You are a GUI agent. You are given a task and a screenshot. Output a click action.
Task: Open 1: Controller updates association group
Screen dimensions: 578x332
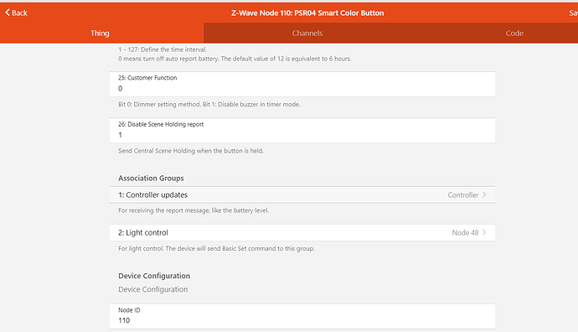pos(302,195)
